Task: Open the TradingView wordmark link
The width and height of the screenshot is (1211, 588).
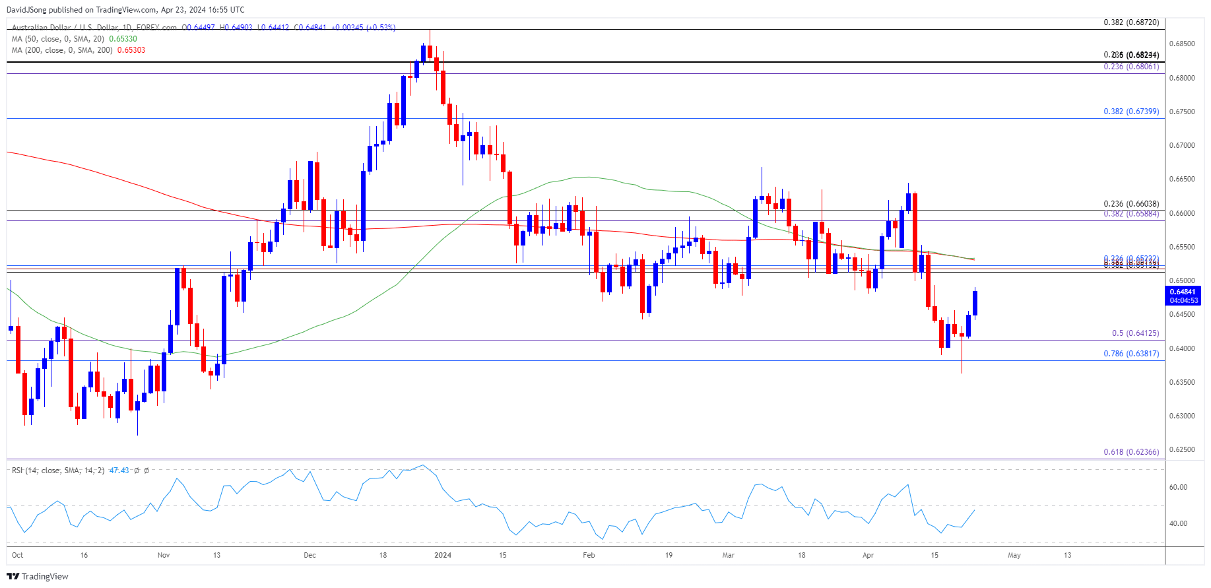Action: 45,576
